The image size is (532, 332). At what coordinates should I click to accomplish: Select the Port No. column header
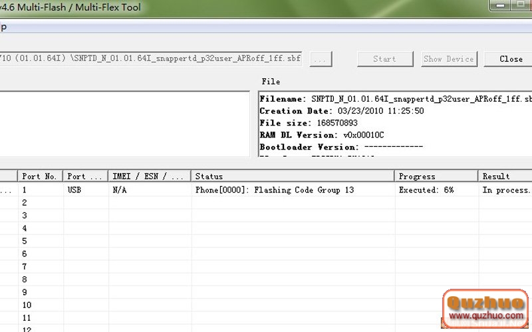40,176
